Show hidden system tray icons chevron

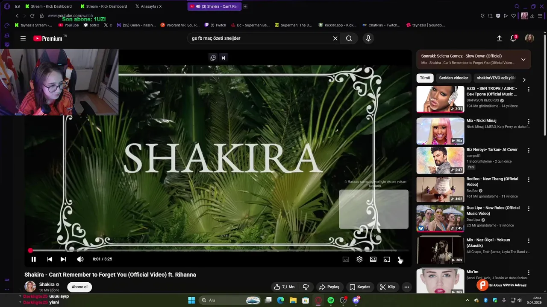click(467, 300)
